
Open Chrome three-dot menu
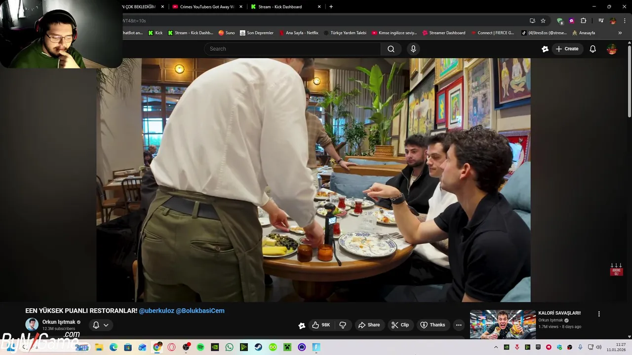pos(625,21)
